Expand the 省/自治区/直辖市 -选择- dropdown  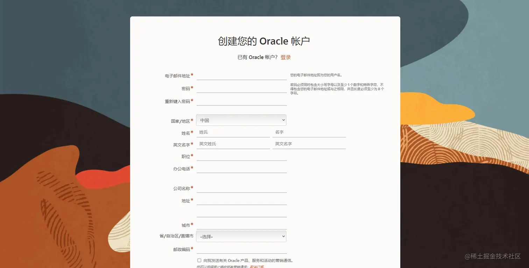coord(241,237)
